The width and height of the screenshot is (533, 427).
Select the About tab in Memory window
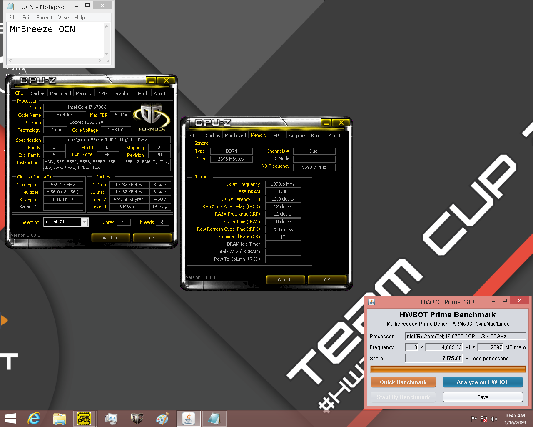335,136
